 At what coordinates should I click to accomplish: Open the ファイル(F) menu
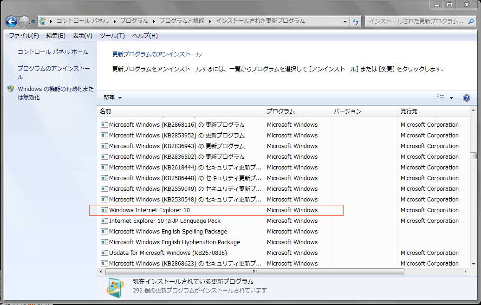24,36
